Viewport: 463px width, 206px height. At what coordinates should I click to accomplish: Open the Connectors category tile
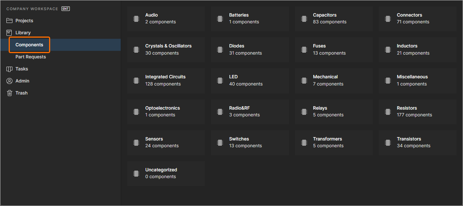coord(417,18)
